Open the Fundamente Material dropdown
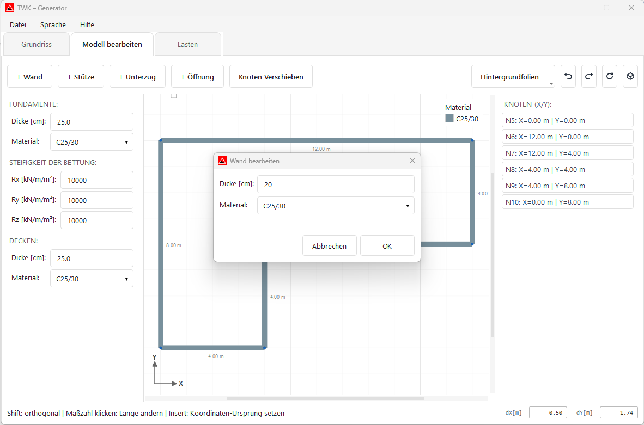The image size is (644, 425). pyautogui.click(x=91, y=141)
